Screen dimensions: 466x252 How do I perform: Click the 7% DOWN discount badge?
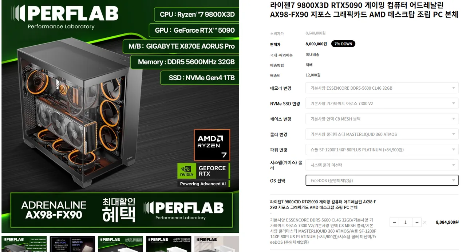point(343,44)
